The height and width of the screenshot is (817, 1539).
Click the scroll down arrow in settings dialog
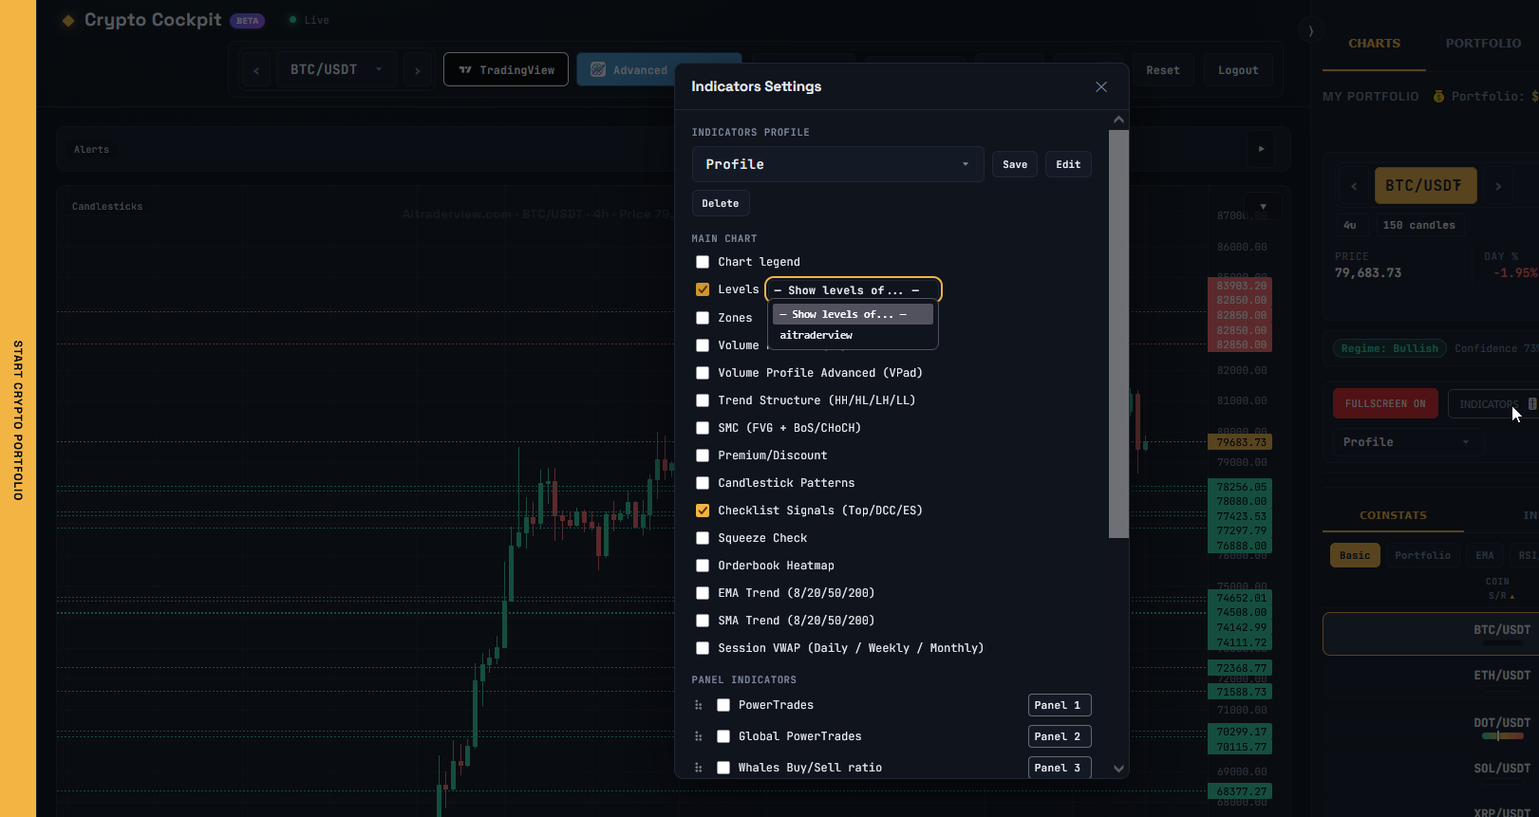1118,769
